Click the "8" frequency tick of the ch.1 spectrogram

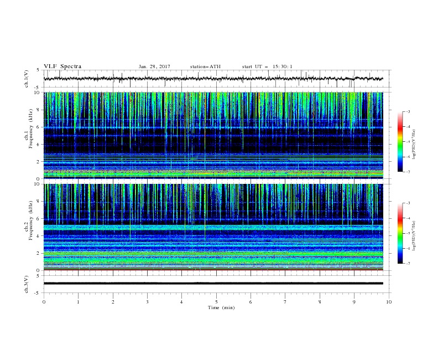[x=39, y=110]
